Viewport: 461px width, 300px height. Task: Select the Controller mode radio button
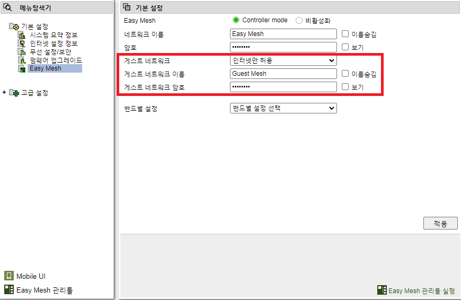coord(236,20)
